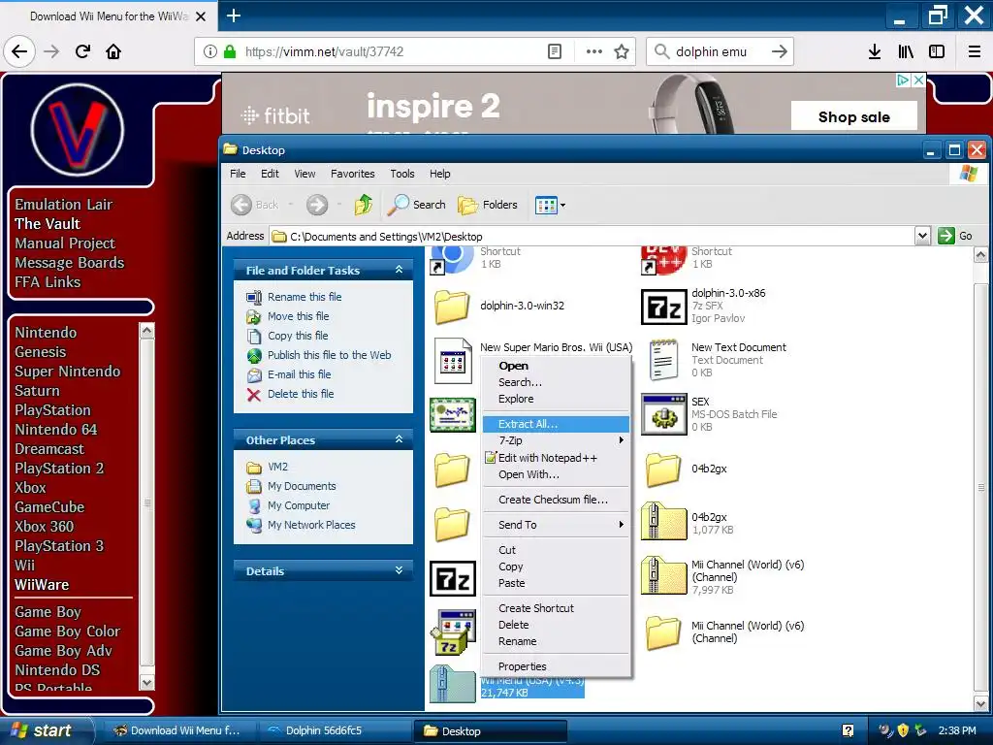Go to the Firefox home page icon
The width and height of the screenshot is (993, 745).
pyautogui.click(x=113, y=51)
